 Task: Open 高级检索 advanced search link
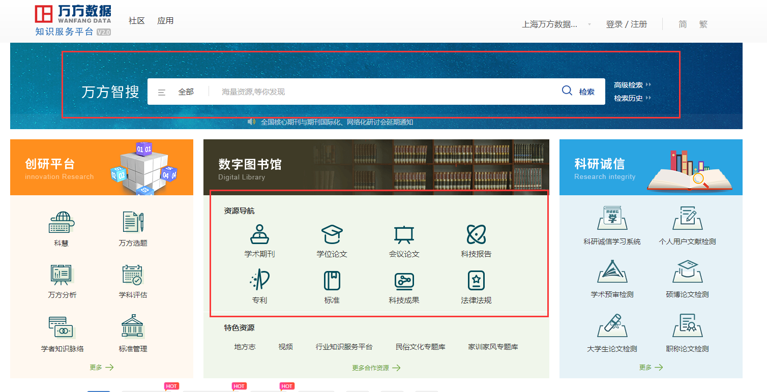[628, 85]
